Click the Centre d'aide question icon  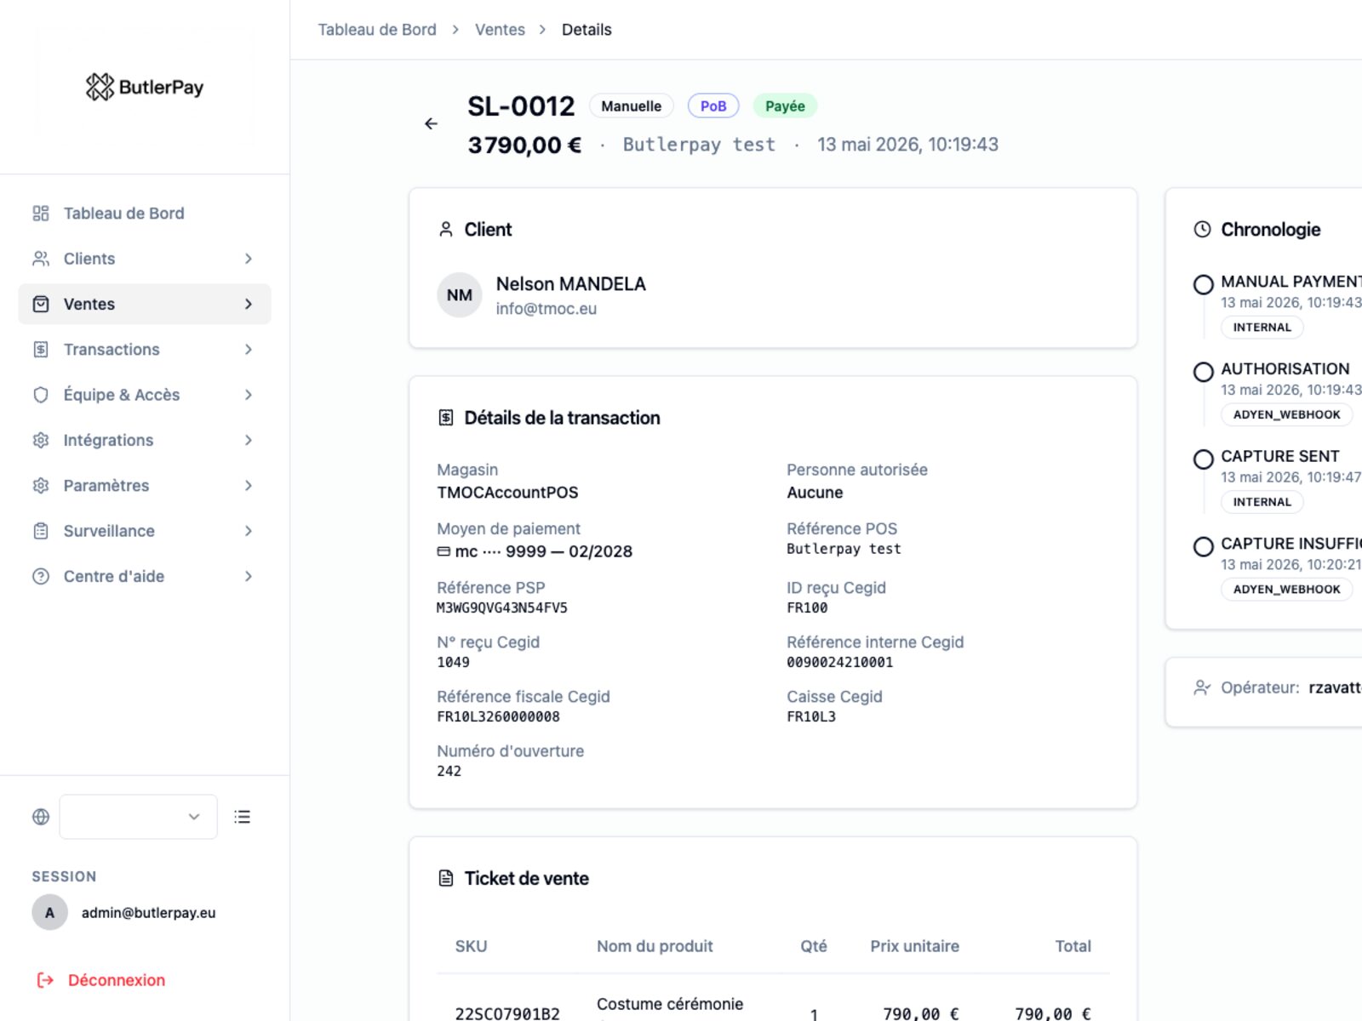click(x=41, y=576)
